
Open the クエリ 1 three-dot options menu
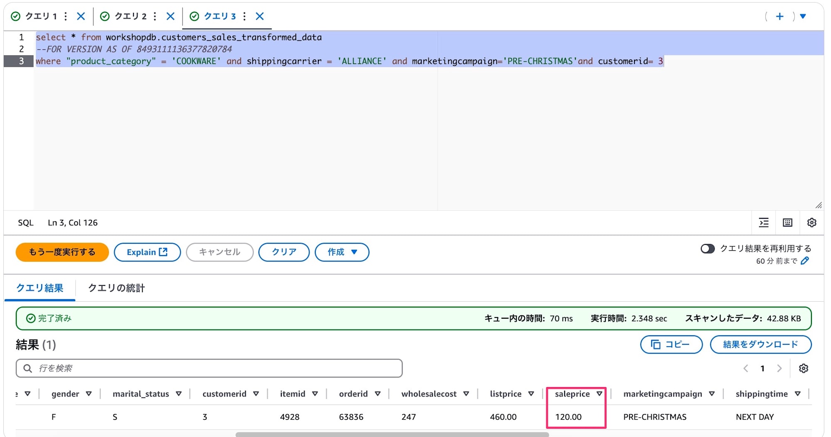[x=66, y=16]
